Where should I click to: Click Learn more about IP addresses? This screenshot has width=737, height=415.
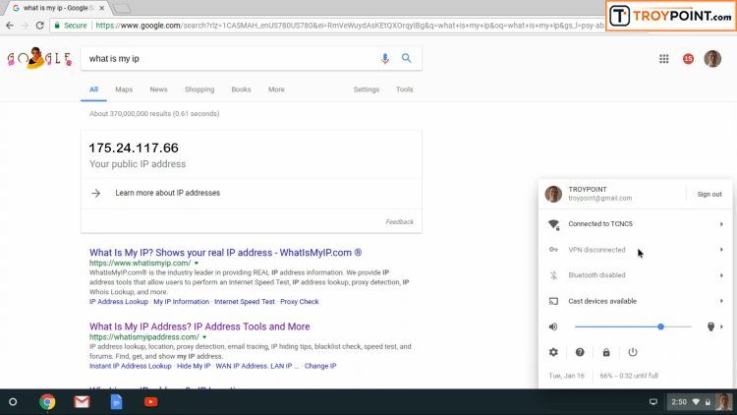click(x=167, y=193)
